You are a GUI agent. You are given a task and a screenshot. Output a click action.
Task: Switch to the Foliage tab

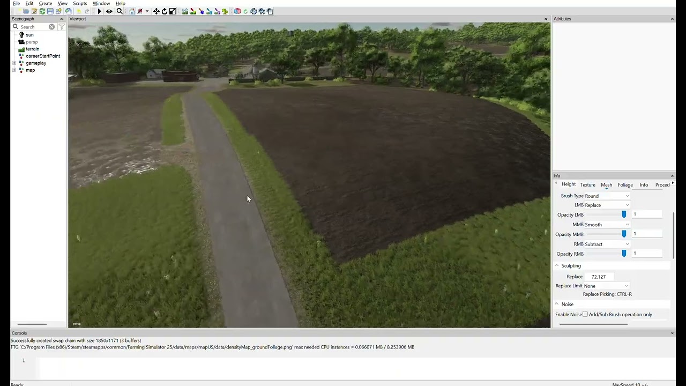625,185
